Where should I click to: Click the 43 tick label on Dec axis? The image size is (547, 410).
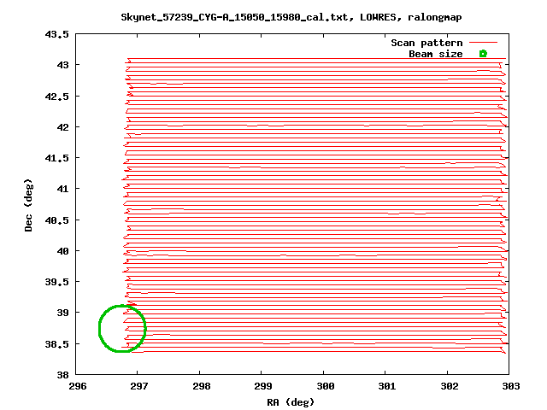(x=62, y=65)
